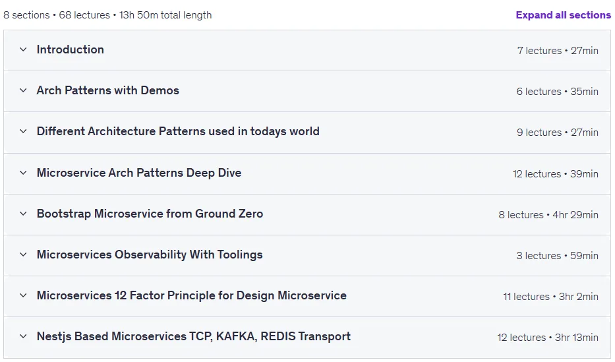Open the Introduction section title
This screenshot has height=362, width=615.
coord(71,49)
